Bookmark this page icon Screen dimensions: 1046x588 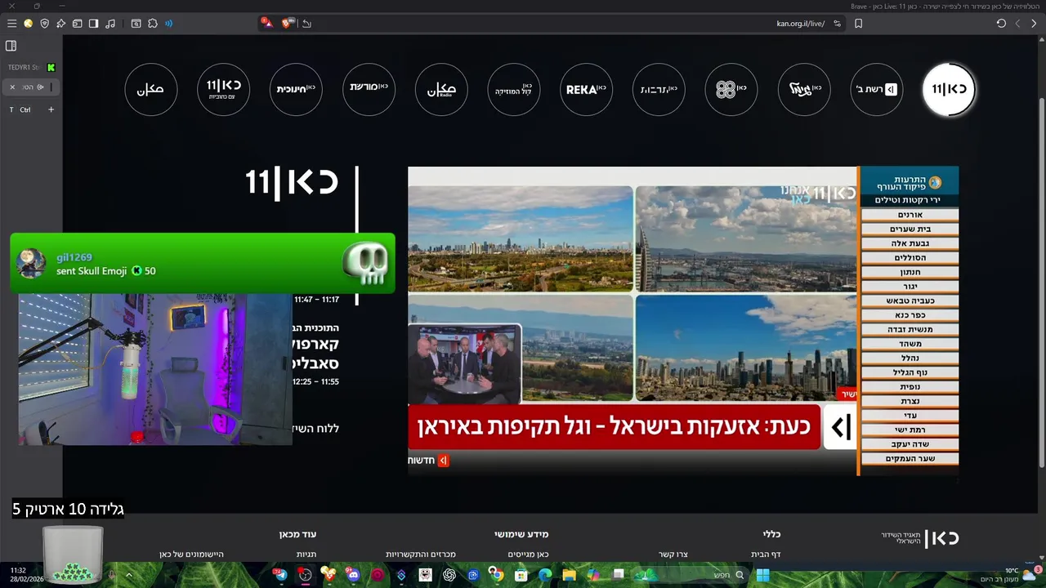858,24
